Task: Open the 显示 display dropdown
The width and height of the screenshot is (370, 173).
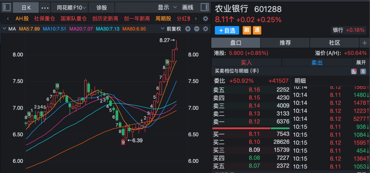Action: (167, 8)
